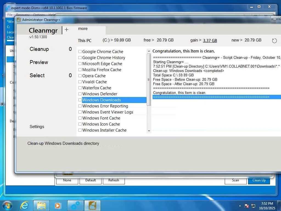Click 'Free Space - Before Clean-up' log line

tap(185, 79)
